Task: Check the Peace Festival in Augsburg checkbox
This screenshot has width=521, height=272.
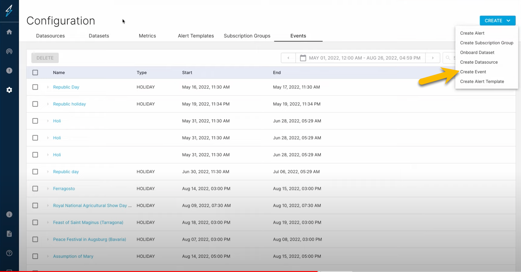Action: 35,239
